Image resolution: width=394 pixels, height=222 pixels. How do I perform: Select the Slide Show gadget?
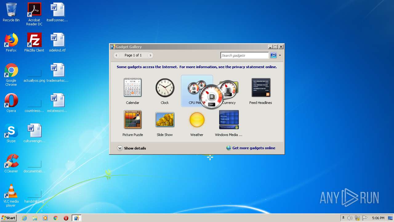point(165,123)
